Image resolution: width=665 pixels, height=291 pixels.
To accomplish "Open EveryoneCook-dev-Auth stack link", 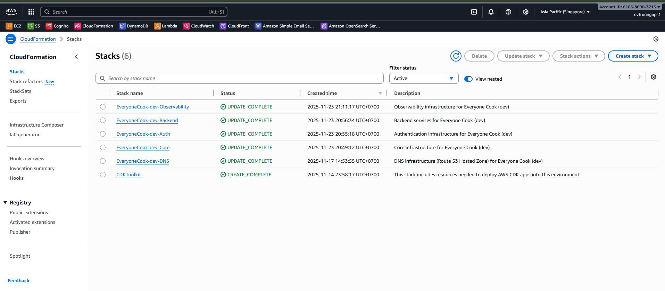I will tap(143, 134).
